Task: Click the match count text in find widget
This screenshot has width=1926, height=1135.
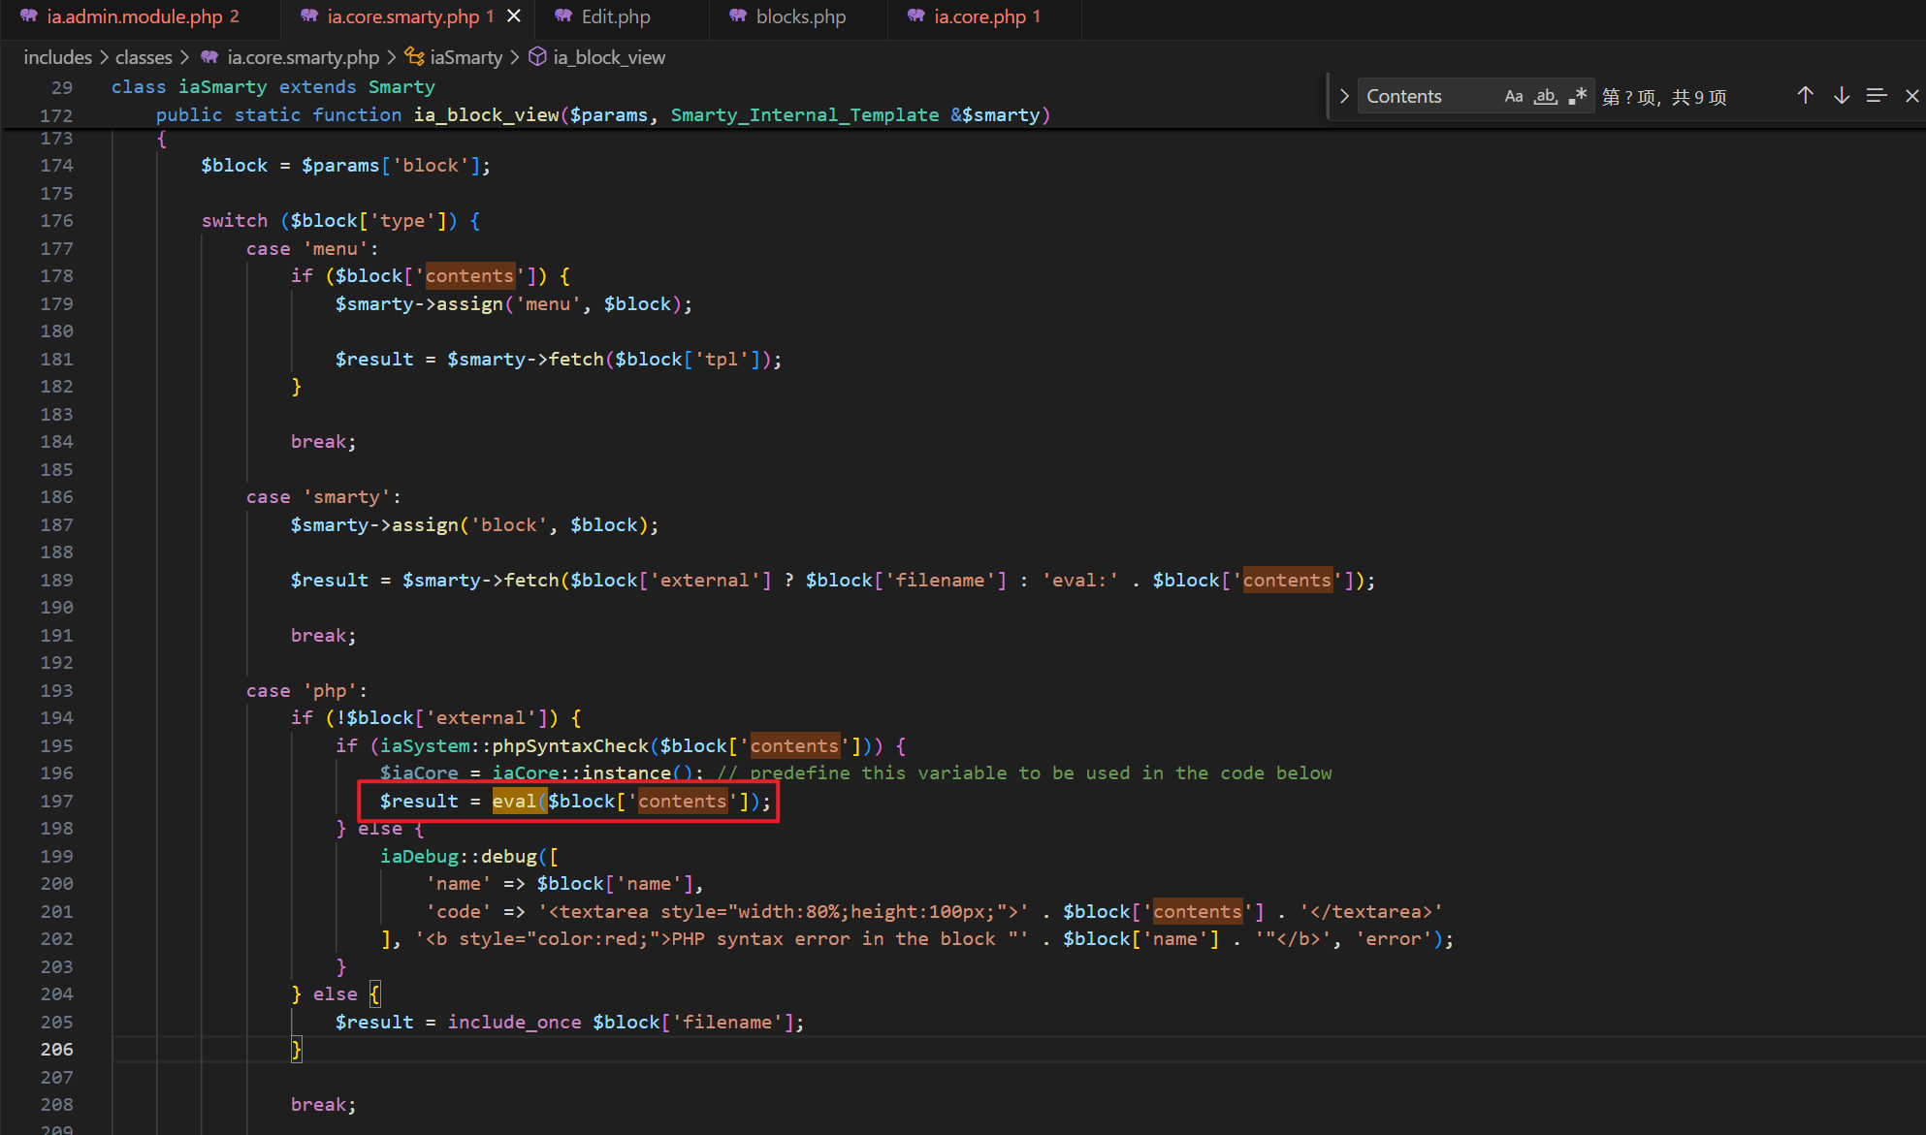Action: (x=1664, y=97)
